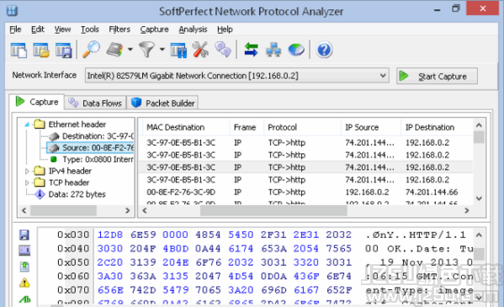
Task: Click the tree panel scroll left arrow
Action: (x=24, y=210)
